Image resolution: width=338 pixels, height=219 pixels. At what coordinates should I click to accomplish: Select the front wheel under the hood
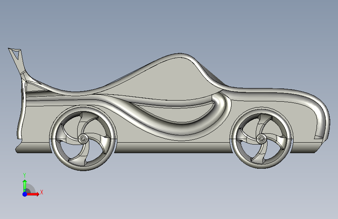coord(261,138)
